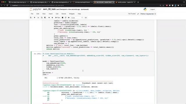
Task: Switch to the third GitHub browser tab
Action: tap(61, 2)
